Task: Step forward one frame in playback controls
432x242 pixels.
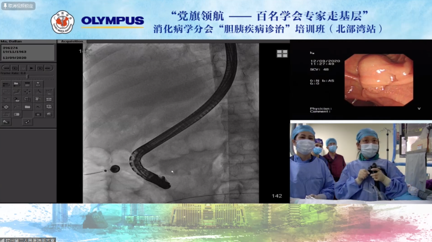Action: click(x=39, y=68)
